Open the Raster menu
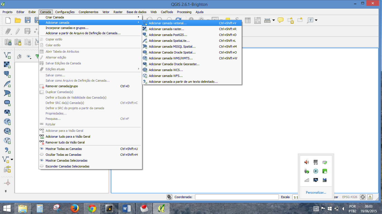 pyautogui.click(x=118, y=12)
